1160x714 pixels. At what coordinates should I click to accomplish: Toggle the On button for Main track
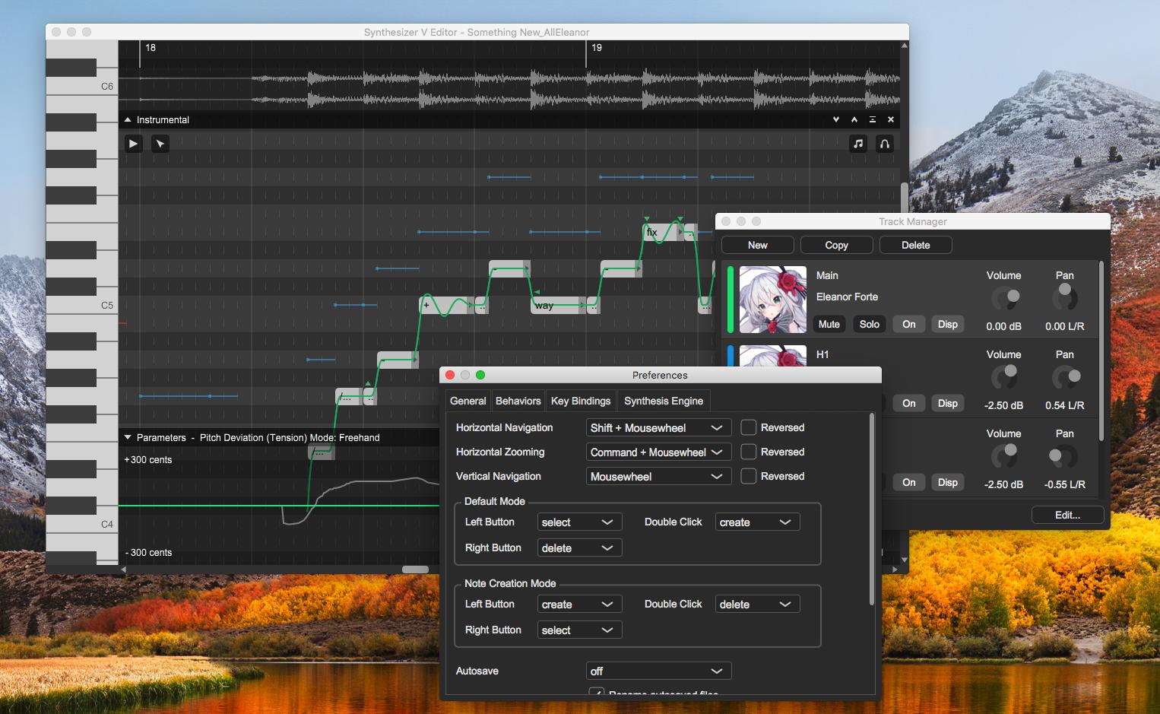coord(909,324)
